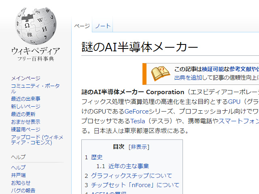The image size is (259, 194).
Task: Click おまかせ表示 random article link
Action: [x=25, y=122]
